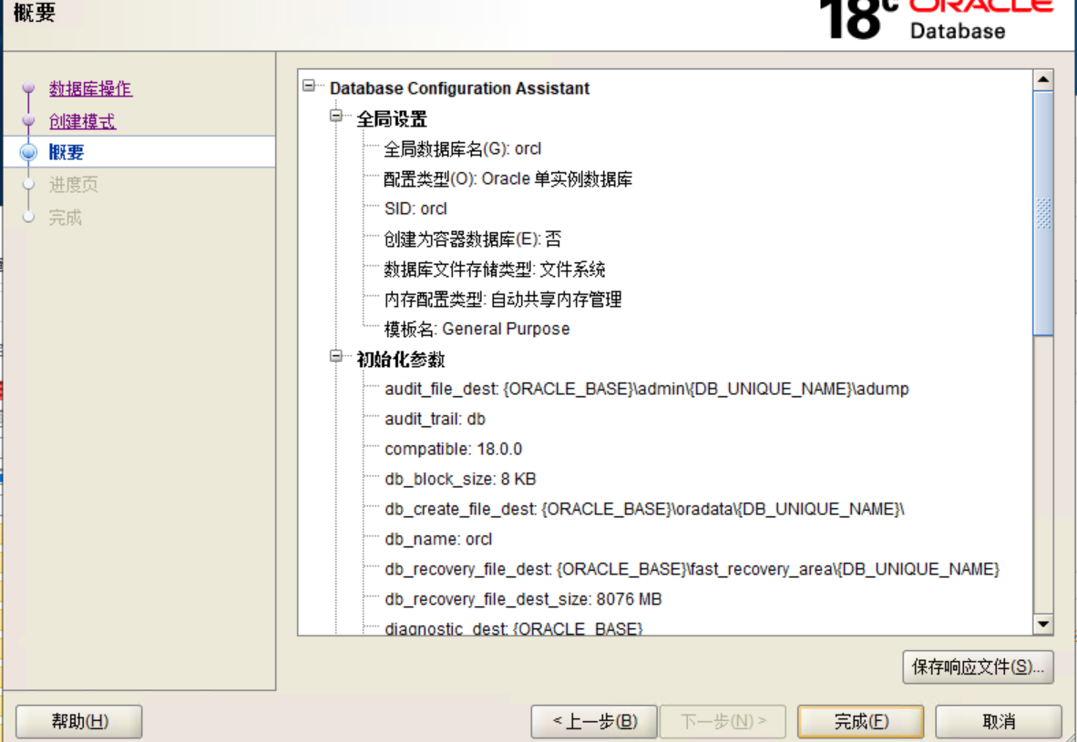Viewport: 1077px width, 742px height.
Task: Click the 创建模式 step bullet icon
Action: 28,121
